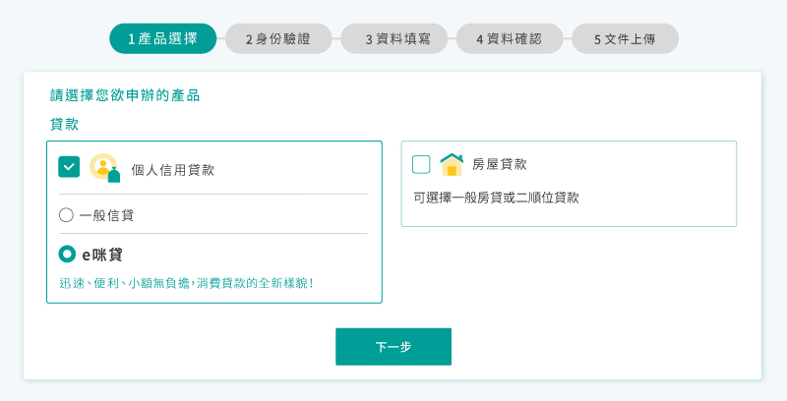Viewport: 787px width, 401px height.
Task: Select the e咪貸 radio button
Action: pyautogui.click(x=67, y=255)
